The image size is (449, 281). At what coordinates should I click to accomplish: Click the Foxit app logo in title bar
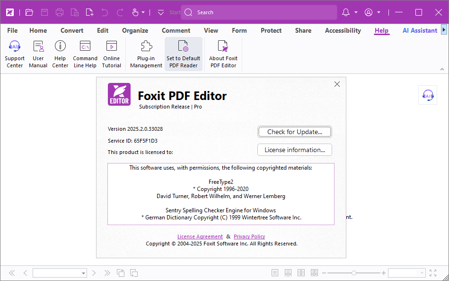point(10,12)
